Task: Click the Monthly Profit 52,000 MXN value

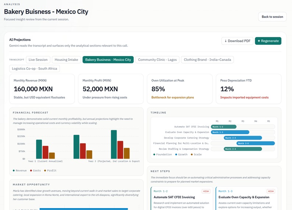Action: coord(100,89)
